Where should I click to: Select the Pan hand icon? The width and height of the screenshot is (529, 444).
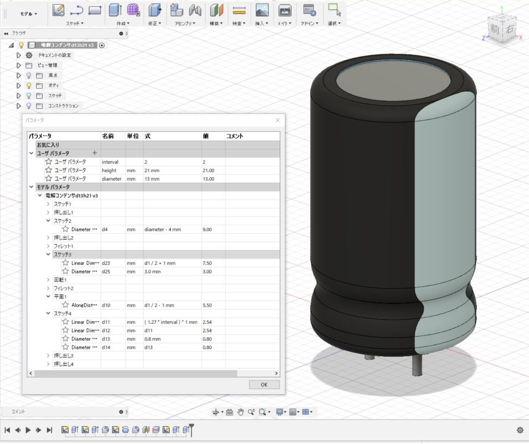241,412
